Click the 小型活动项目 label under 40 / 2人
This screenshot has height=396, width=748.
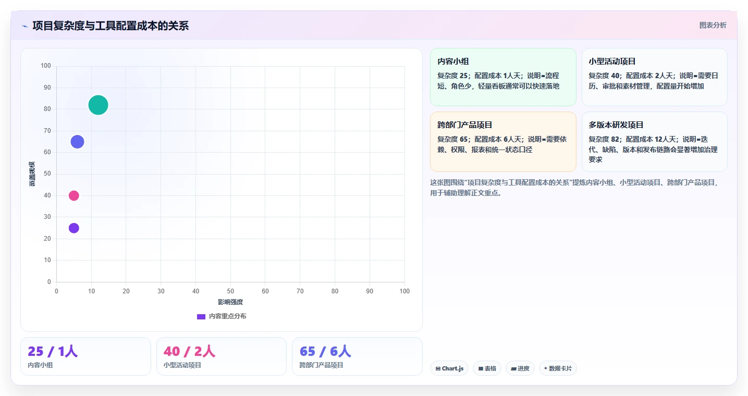182,365
